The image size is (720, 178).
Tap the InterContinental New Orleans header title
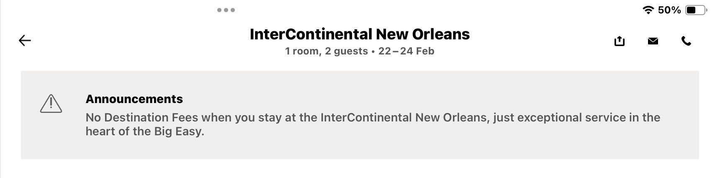pos(360,34)
